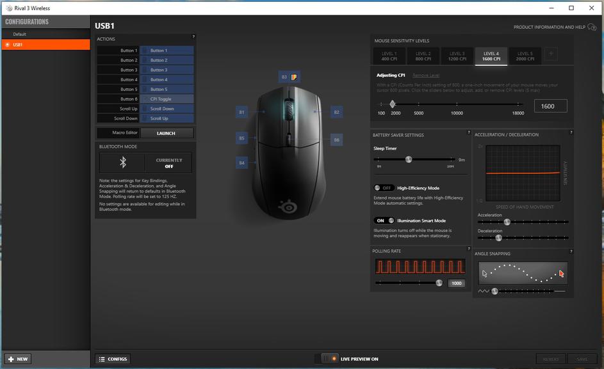Enable High-Efficiency Mode switch
Viewport: 604px width, 369px height.
pos(384,188)
